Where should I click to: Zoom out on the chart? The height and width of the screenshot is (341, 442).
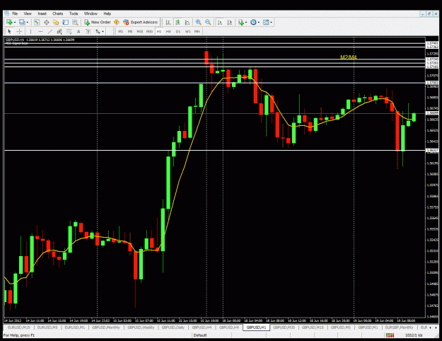point(208,22)
